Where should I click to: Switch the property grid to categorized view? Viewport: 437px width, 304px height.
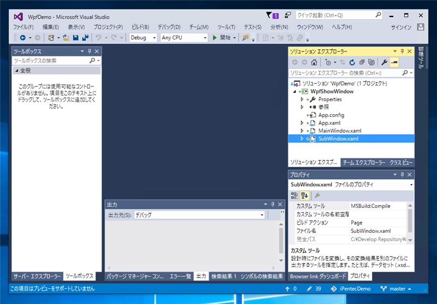click(294, 196)
